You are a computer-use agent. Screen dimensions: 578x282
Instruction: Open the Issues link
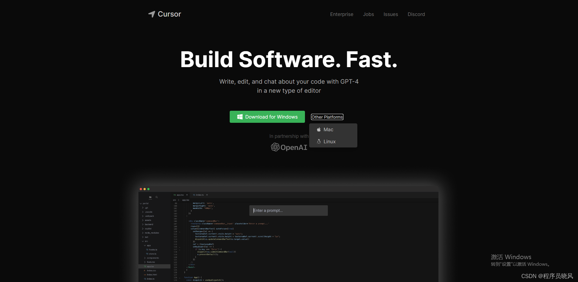click(x=391, y=14)
